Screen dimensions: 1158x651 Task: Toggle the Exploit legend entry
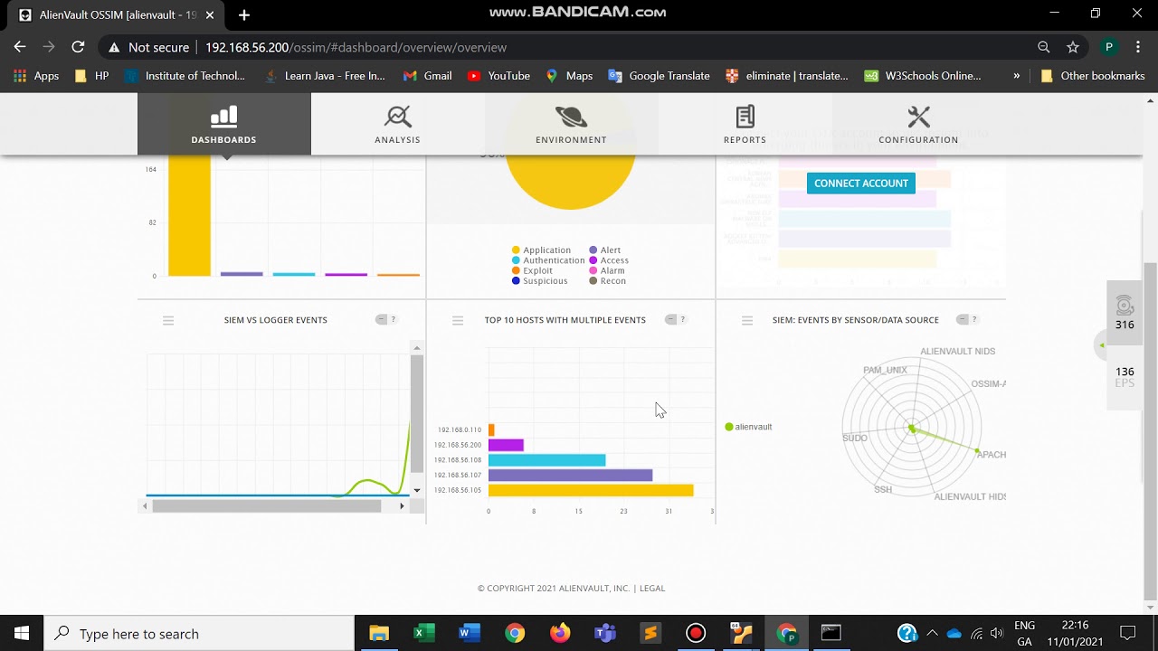(x=532, y=270)
